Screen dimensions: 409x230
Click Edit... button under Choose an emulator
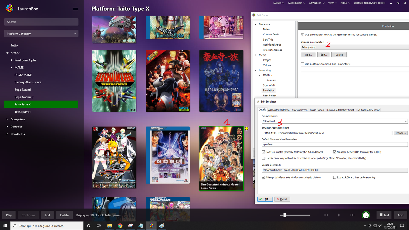[324, 55]
